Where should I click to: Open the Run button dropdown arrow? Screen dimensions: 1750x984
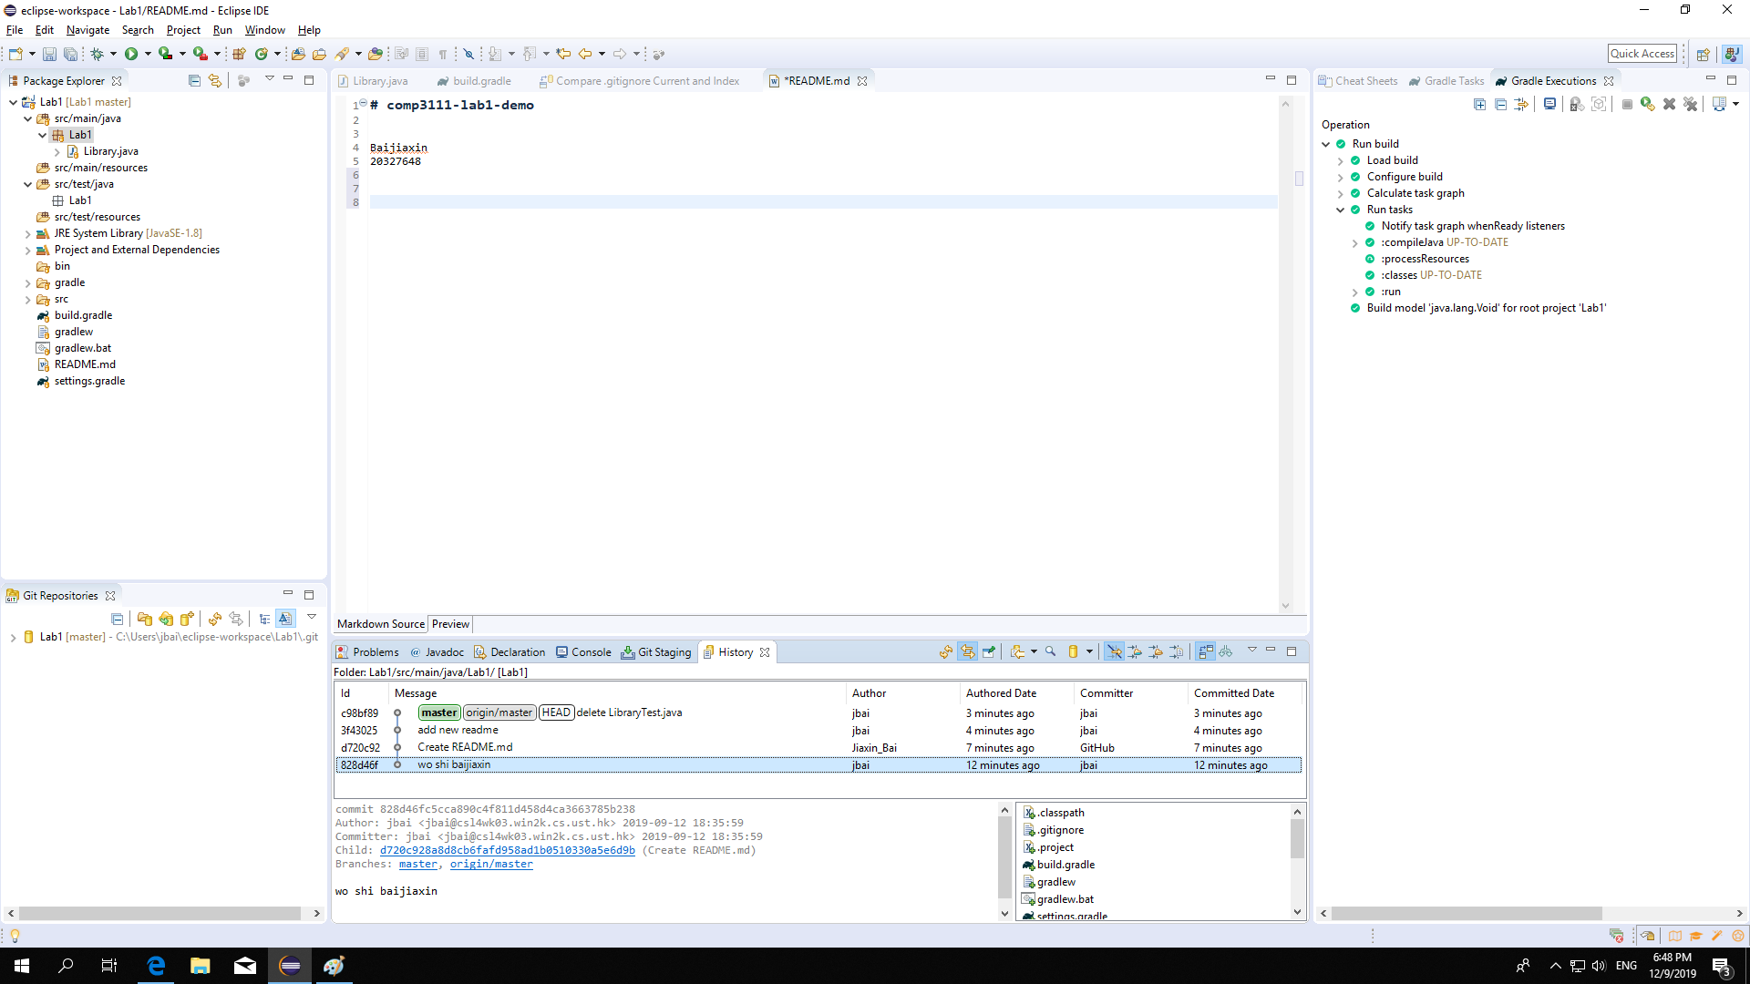tap(148, 55)
